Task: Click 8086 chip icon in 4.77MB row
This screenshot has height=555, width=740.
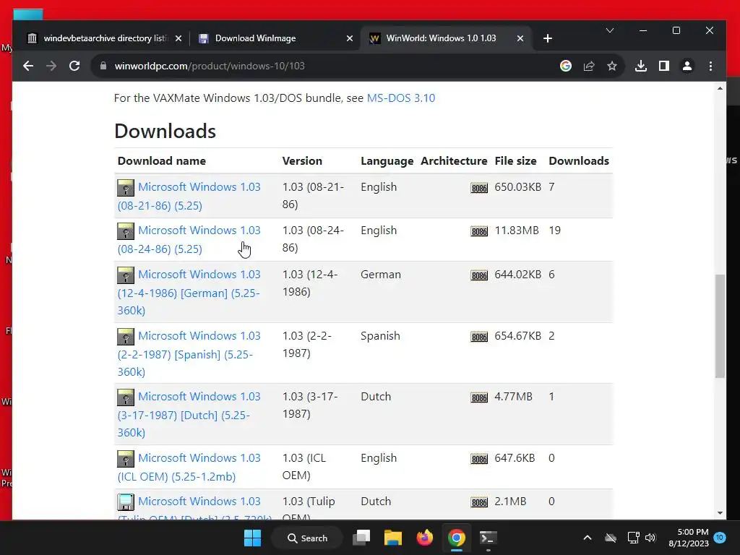Action: pyautogui.click(x=479, y=398)
